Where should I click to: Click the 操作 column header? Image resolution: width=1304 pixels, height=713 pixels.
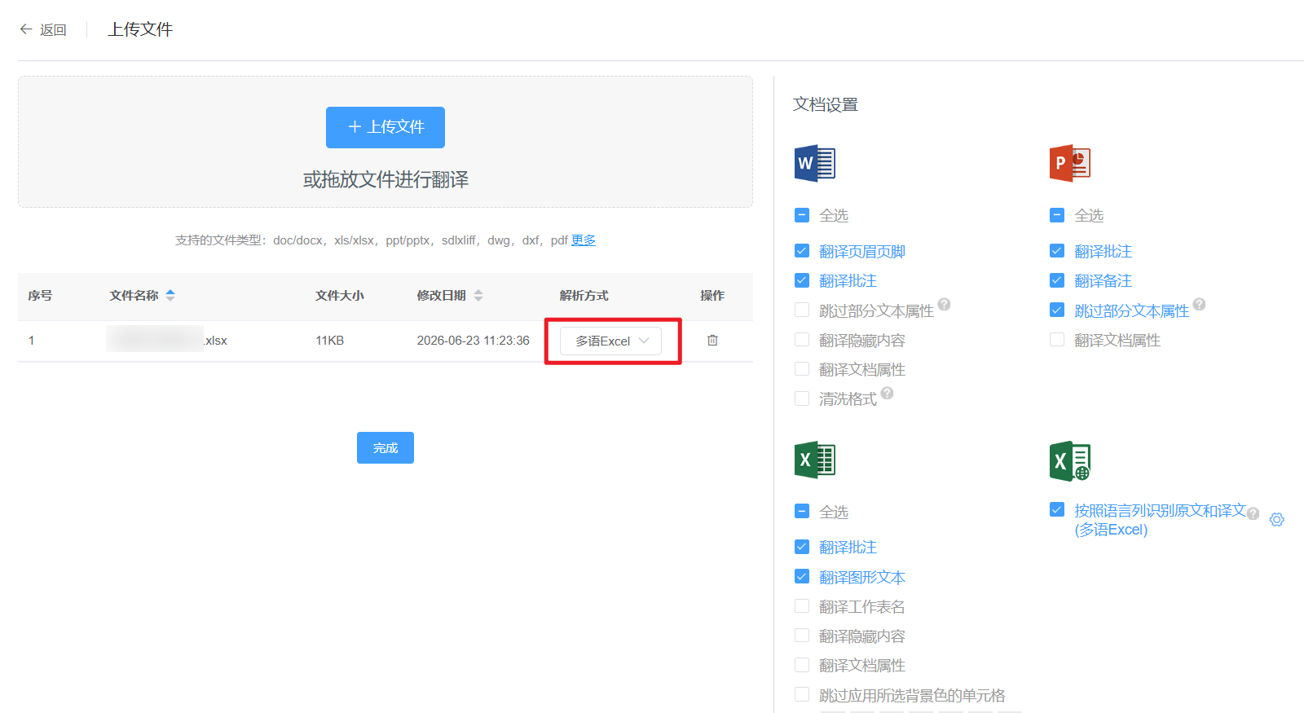712,295
